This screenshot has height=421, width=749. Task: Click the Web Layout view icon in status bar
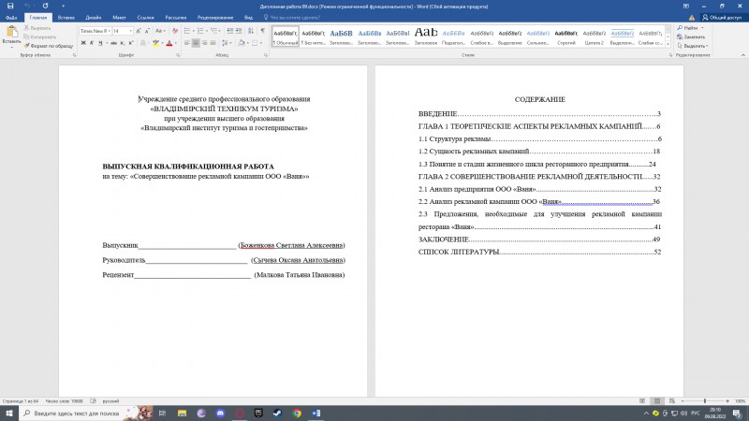coord(672,401)
